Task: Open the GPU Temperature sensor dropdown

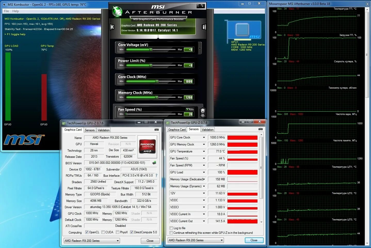Action: (204, 151)
